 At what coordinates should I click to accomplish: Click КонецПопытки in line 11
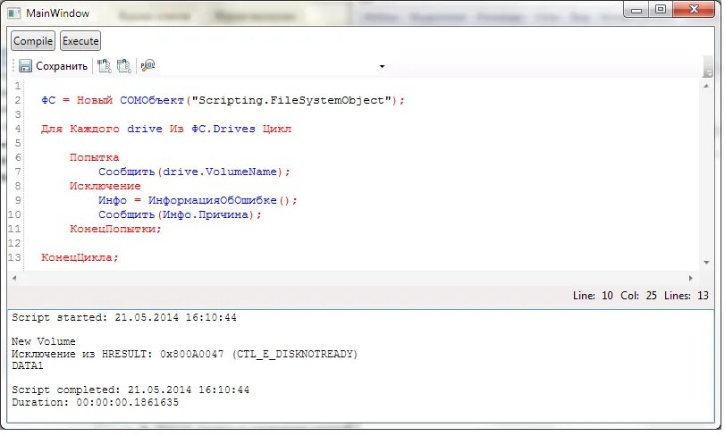coord(113,230)
